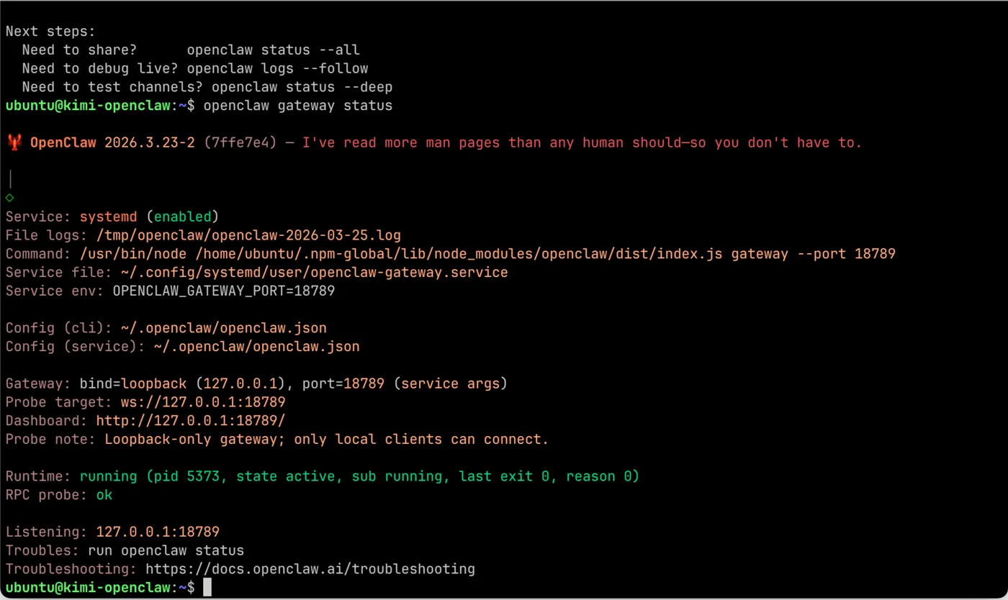Viewport: 1008px width, 600px height.
Task: Click the Config (service) openclaw.json path
Action: [x=256, y=347]
